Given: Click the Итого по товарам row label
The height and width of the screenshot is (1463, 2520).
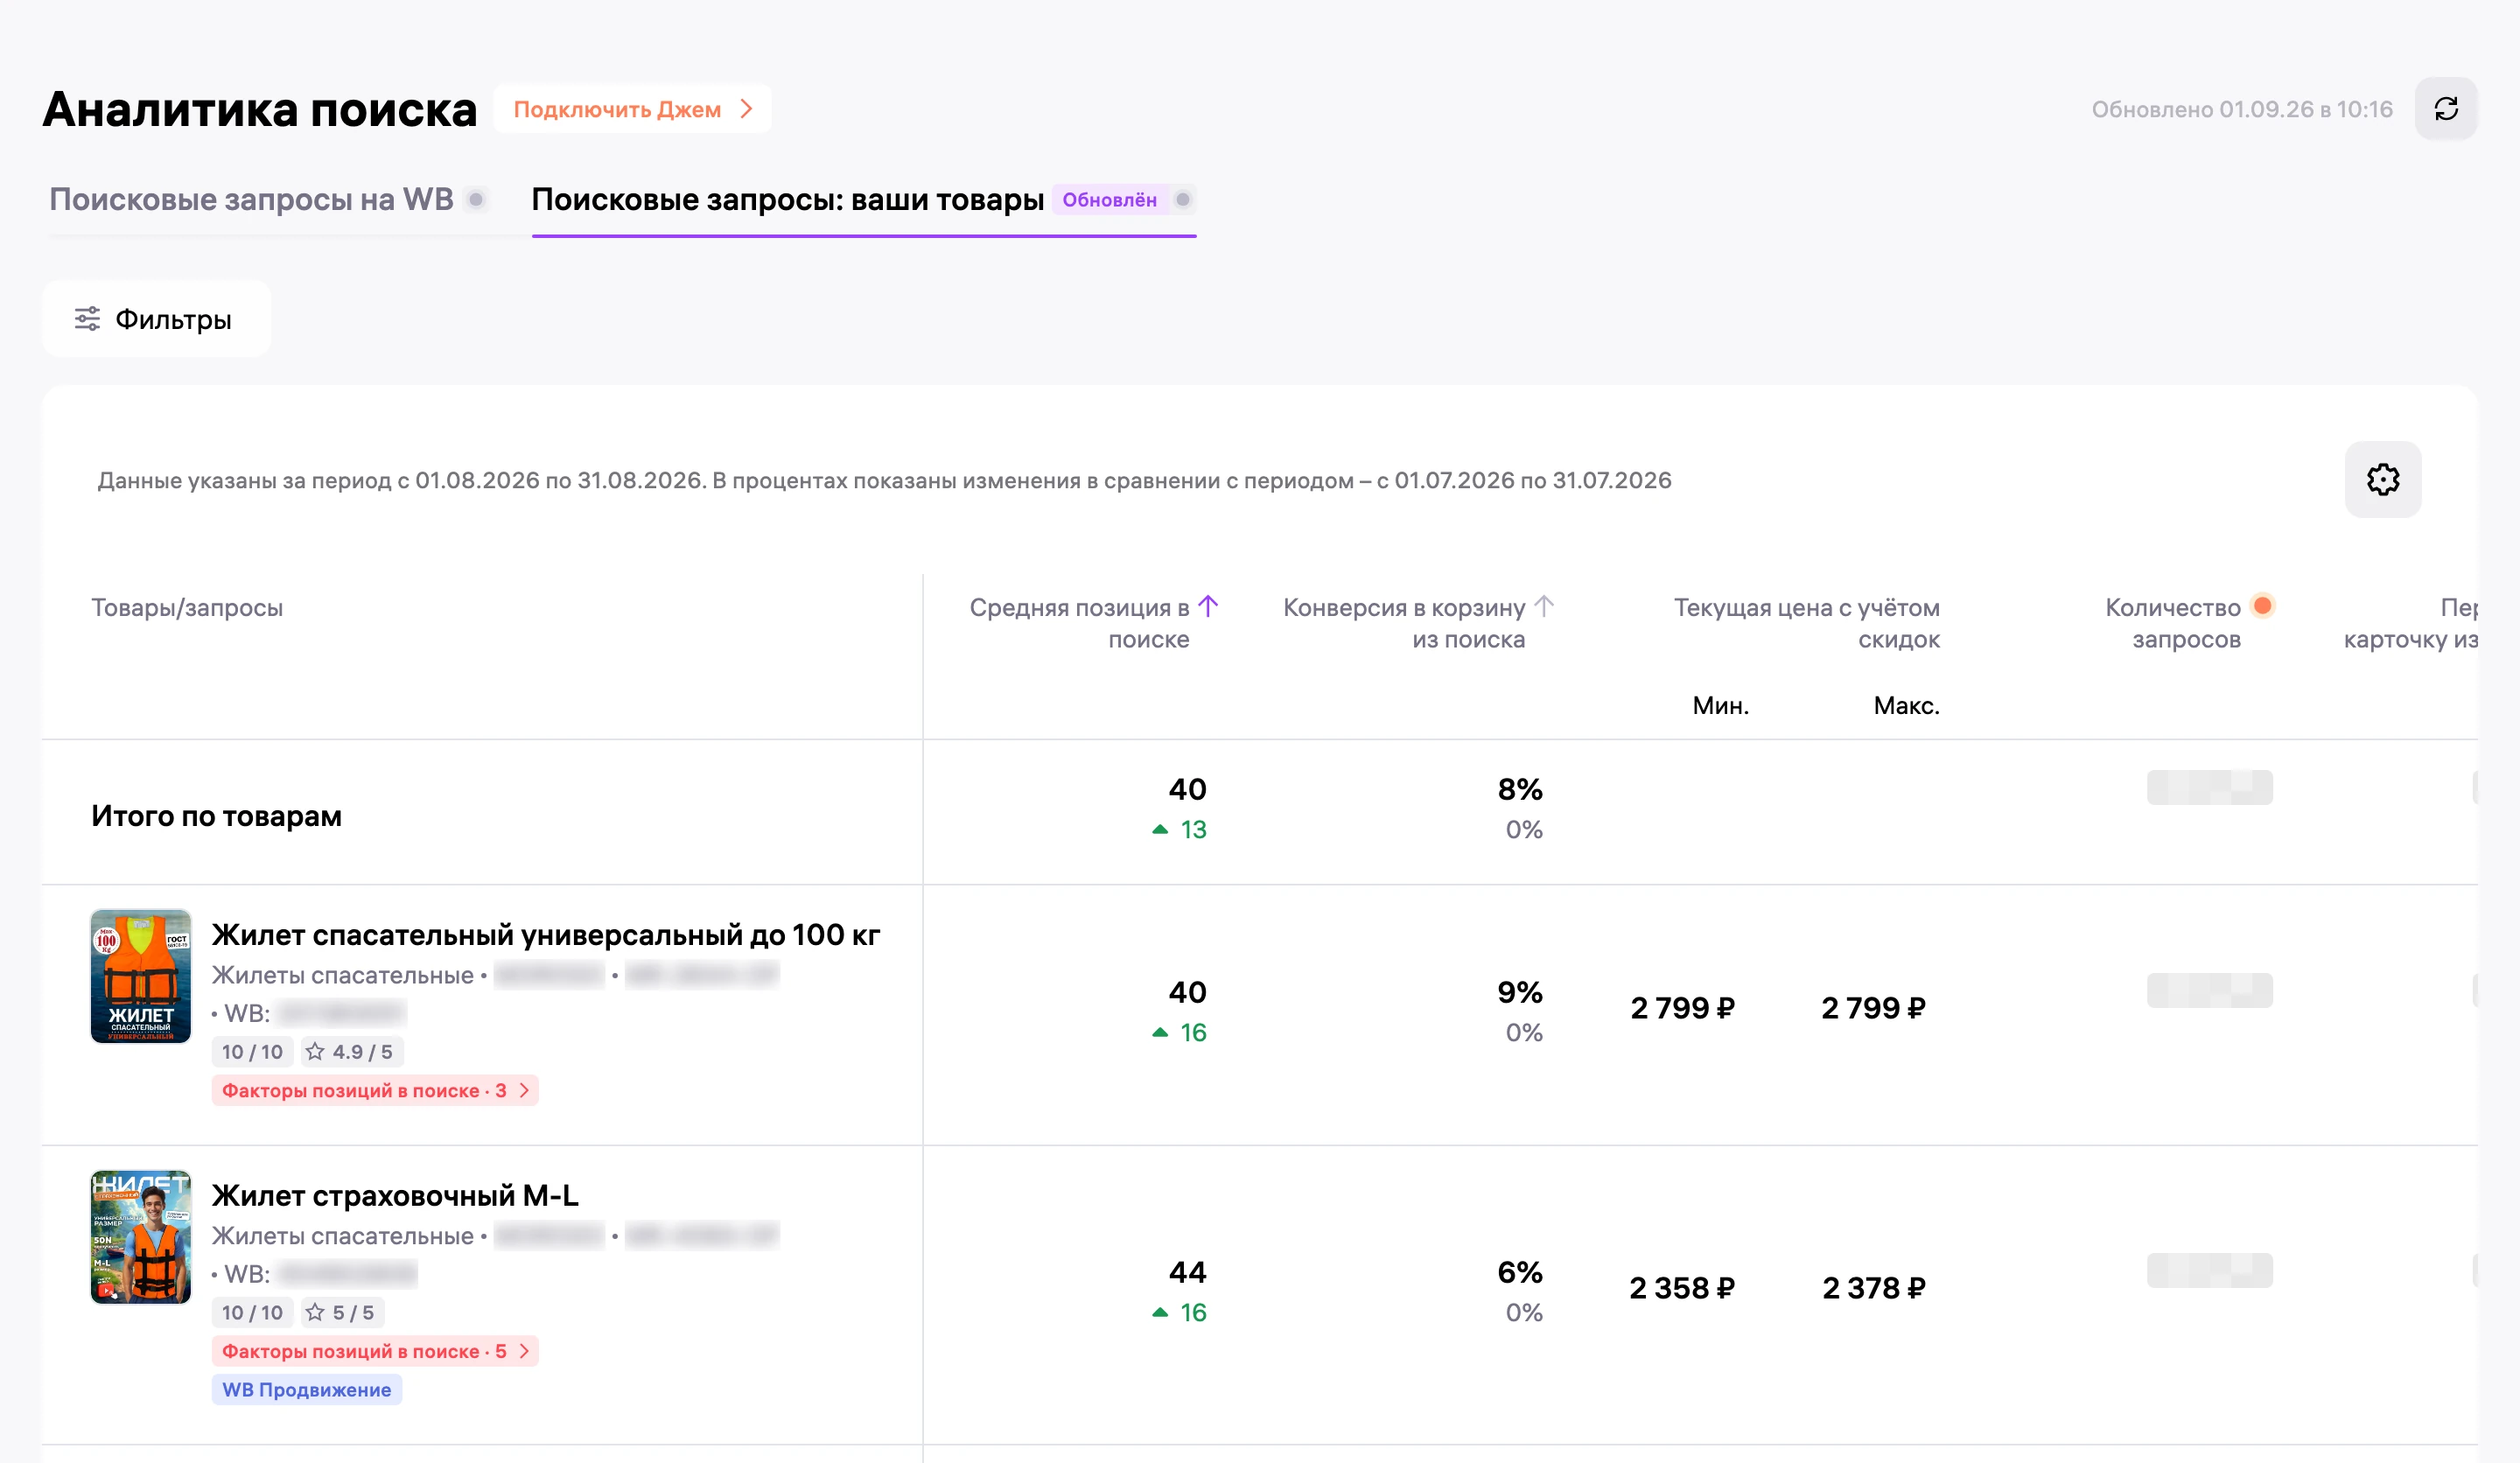Looking at the screenshot, I should pos(216,816).
